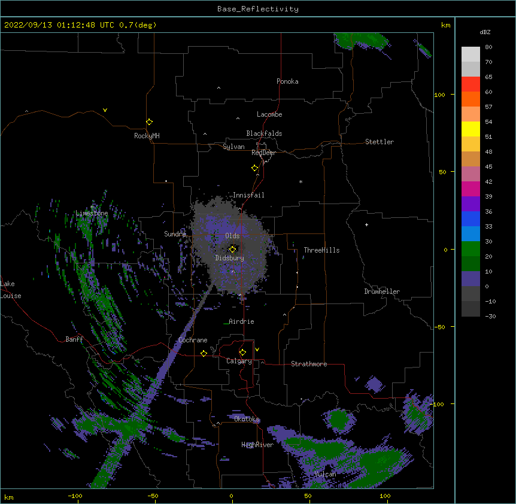The image size is (516, 504).
Task: Click the red 60-65 dBZ legend swatch
Action: click(x=471, y=84)
